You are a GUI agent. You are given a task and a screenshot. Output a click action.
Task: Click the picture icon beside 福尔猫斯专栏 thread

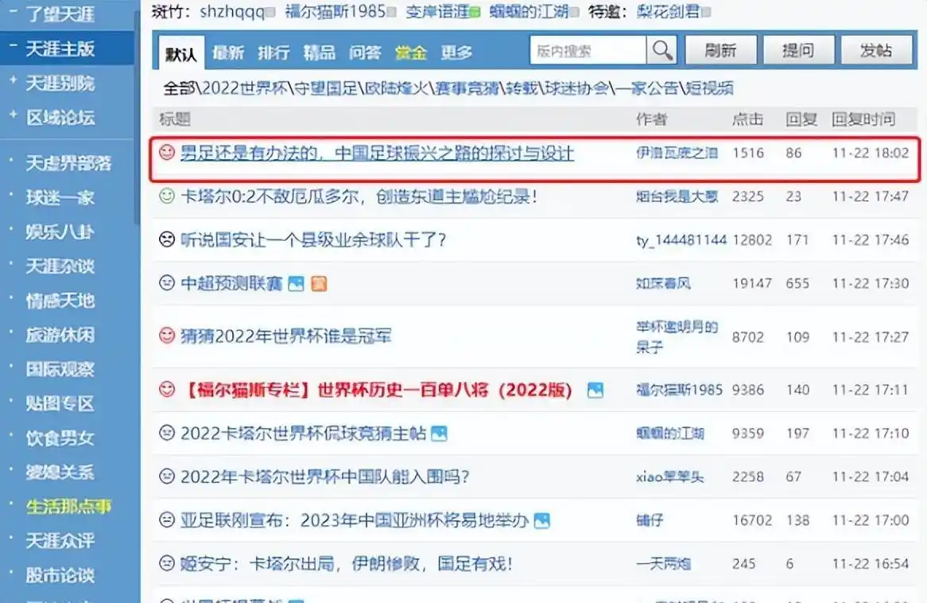point(596,391)
